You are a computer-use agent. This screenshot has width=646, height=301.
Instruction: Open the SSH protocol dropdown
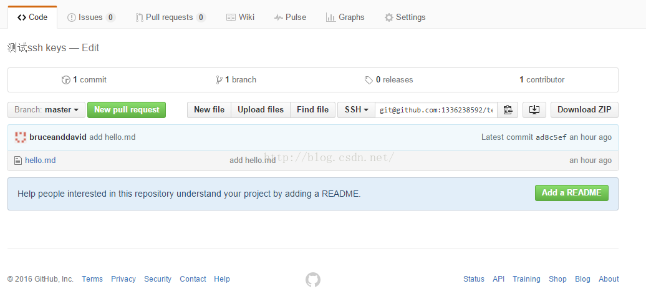pyautogui.click(x=357, y=110)
